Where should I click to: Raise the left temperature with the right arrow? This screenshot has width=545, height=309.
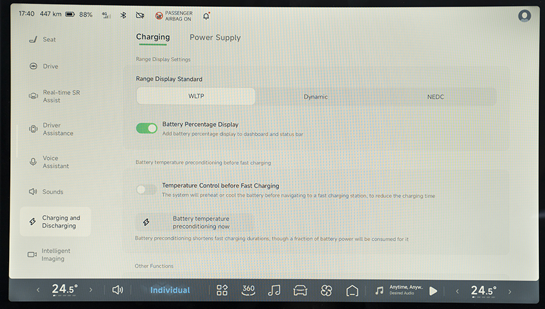pos(91,290)
